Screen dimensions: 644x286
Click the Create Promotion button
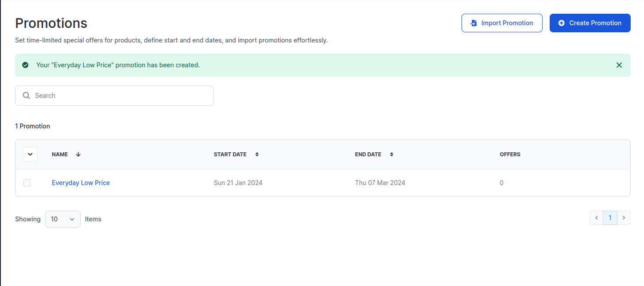pyautogui.click(x=590, y=23)
